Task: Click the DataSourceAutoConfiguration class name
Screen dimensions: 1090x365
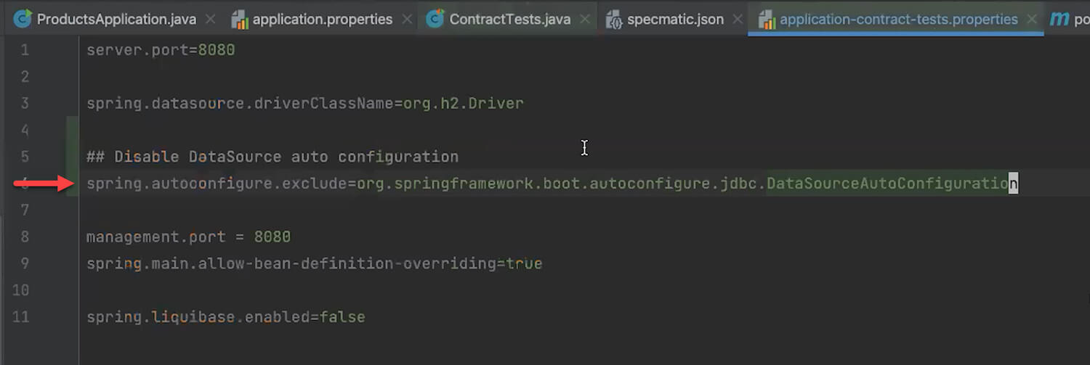Action: point(892,184)
